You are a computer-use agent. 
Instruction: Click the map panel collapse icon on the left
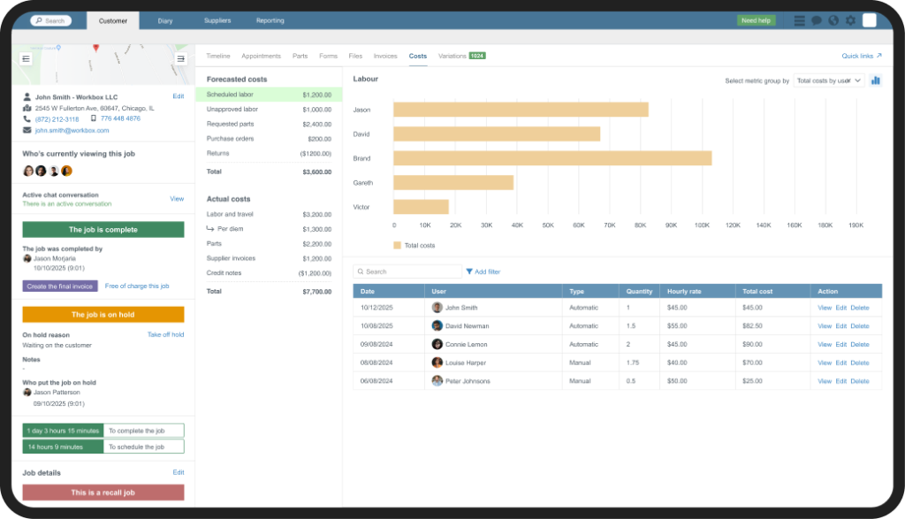[x=27, y=58]
